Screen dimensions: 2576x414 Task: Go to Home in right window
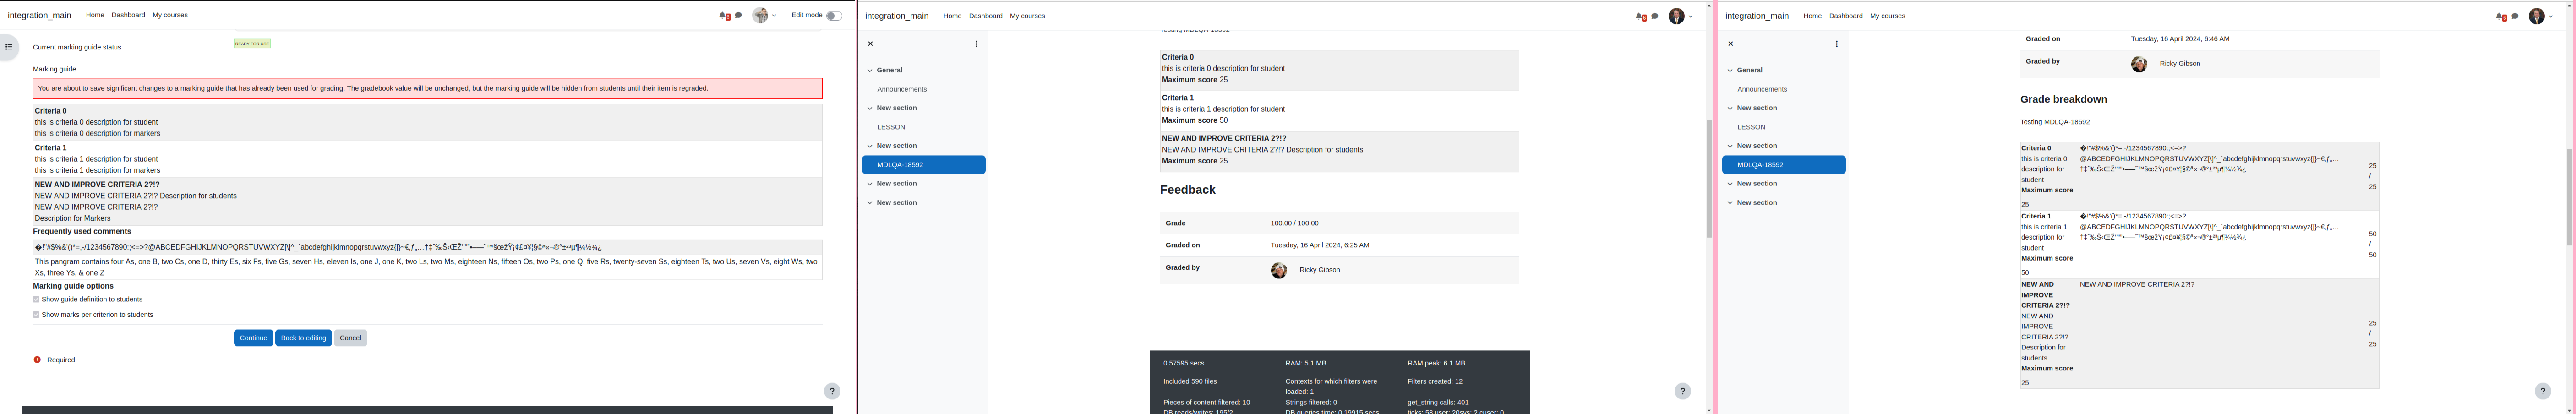[1812, 16]
